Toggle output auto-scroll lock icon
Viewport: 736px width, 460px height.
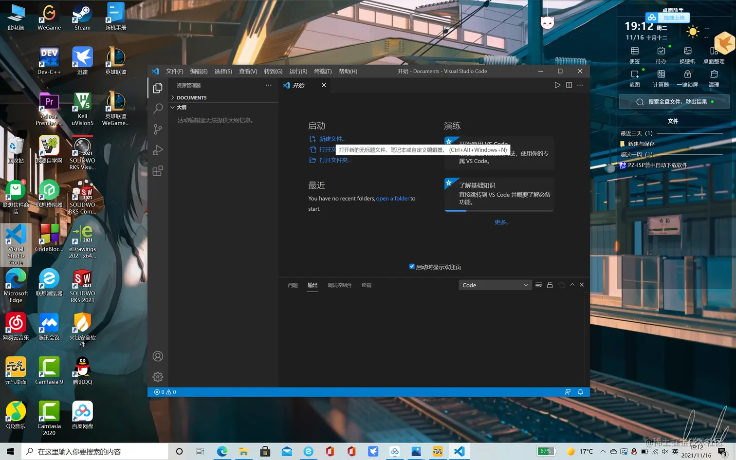pos(550,285)
